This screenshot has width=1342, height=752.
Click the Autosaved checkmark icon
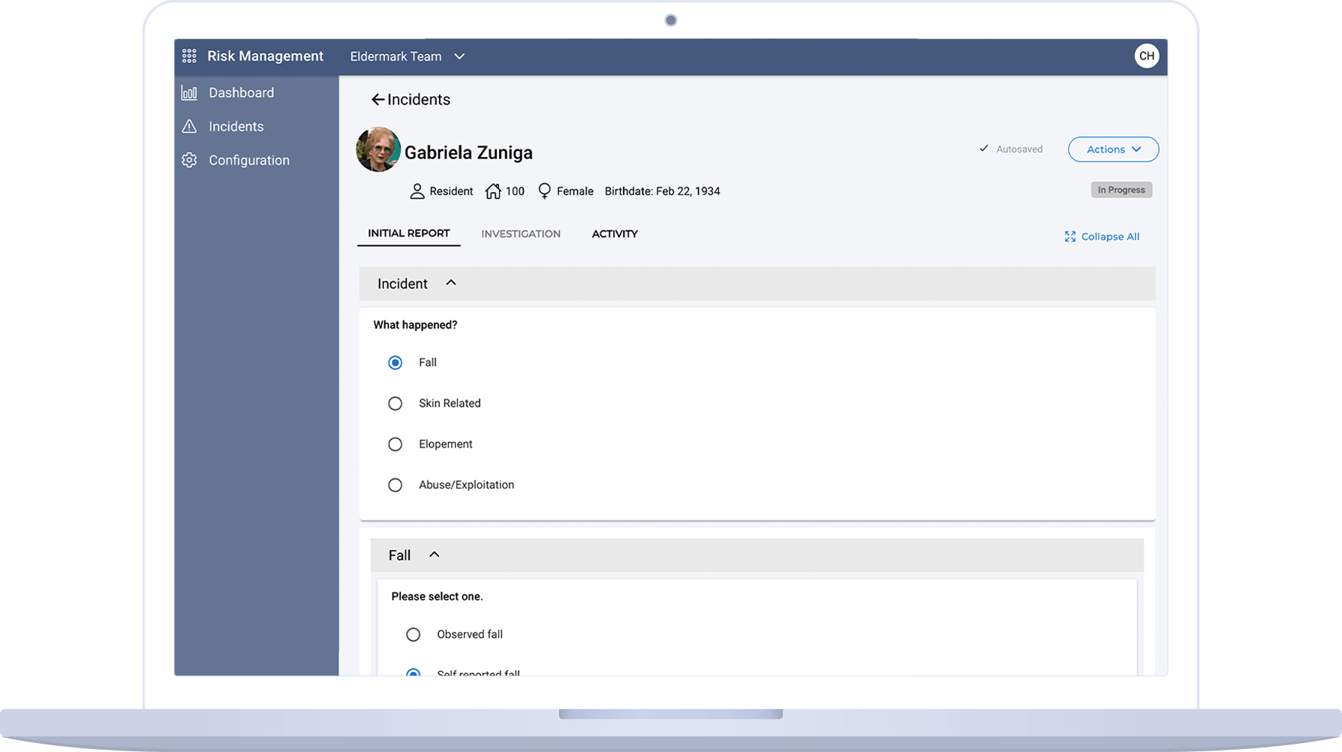pyautogui.click(x=984, y=149)
